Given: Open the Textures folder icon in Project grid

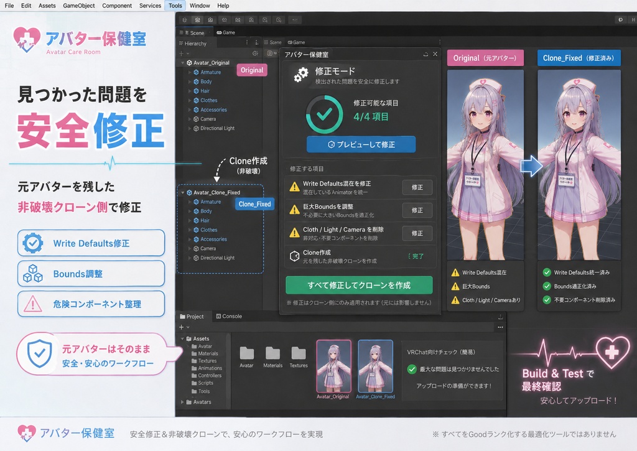Looking at the screenshot, I should [x=299, y=353].
